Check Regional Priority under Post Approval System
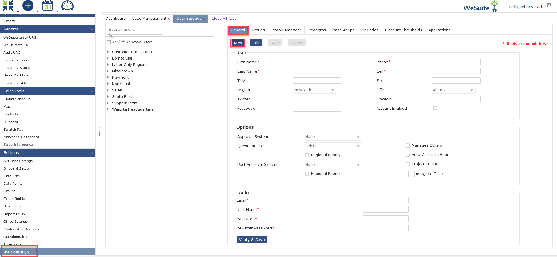This screenshot has height=257, width=557. coord(307,174)
